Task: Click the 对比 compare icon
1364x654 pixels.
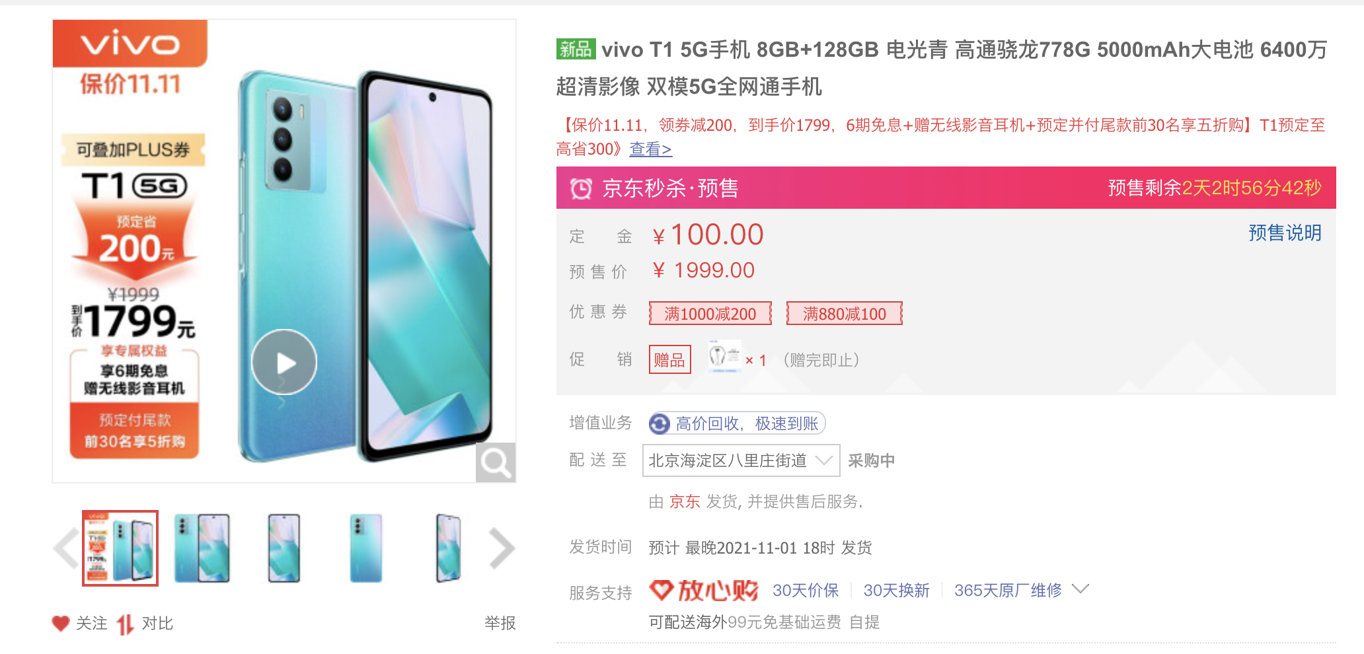Action: tap(126, 624)
